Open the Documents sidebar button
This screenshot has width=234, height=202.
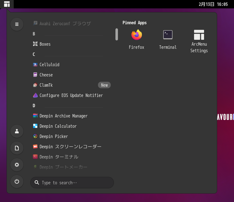[17, 148]
